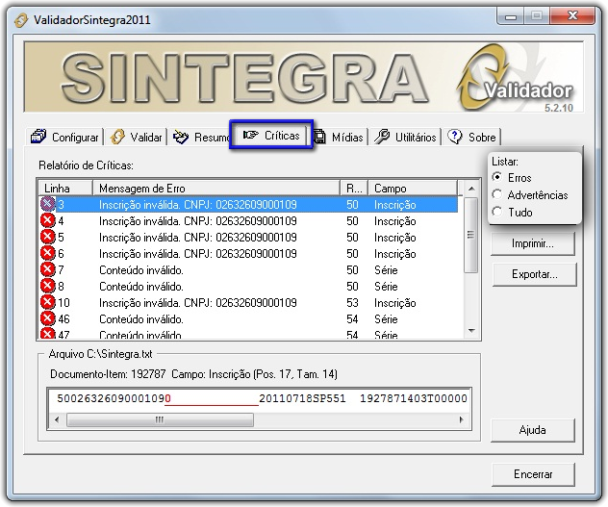Select line 10 Inscrição inválida message
608x507 pixels.
[198, 303]
